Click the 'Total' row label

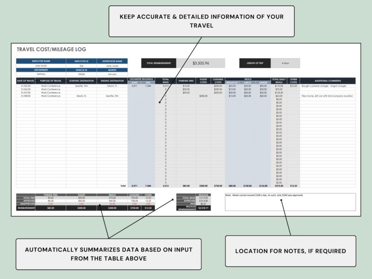[123, 186]
